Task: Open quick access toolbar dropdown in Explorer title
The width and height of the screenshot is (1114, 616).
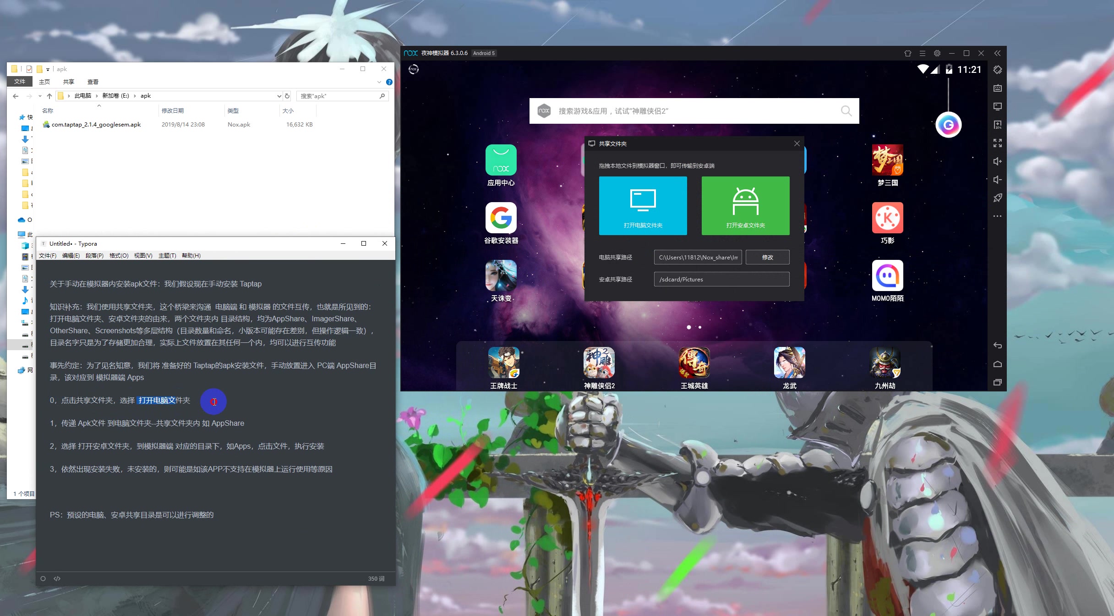Action: [48, 69]
